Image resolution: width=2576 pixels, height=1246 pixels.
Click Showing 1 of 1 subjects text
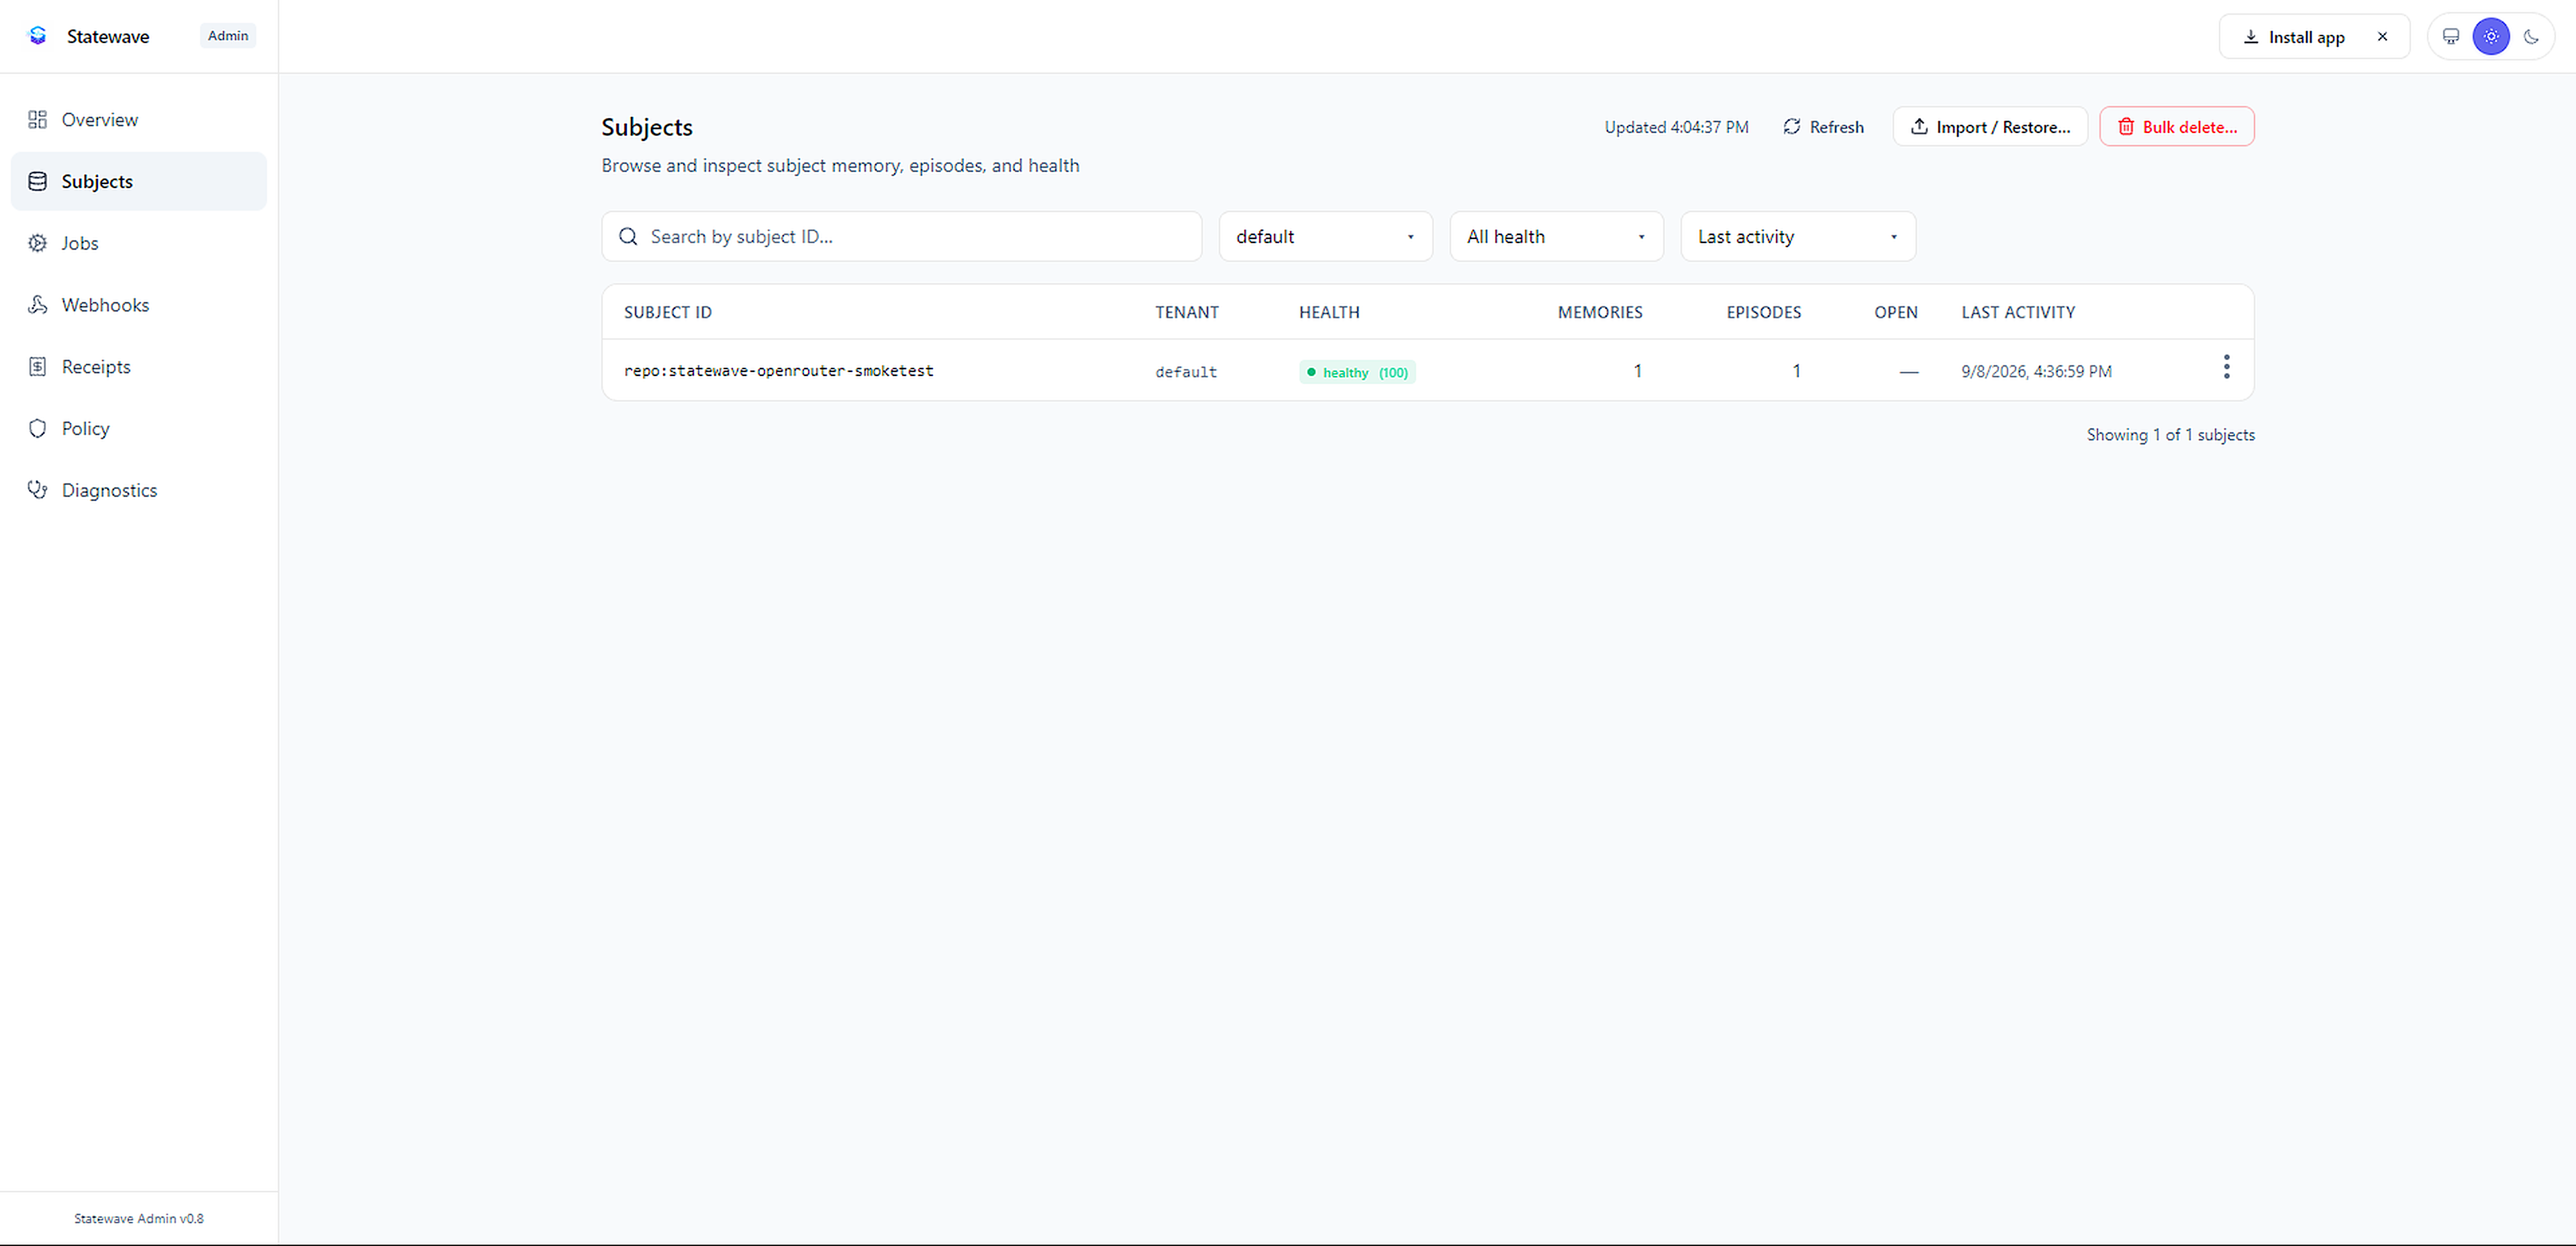(2170, 435)
